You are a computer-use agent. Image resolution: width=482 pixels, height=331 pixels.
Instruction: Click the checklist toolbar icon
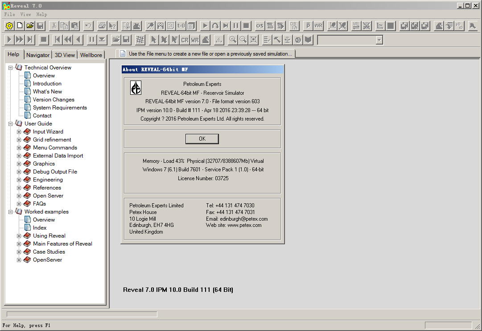267,40
